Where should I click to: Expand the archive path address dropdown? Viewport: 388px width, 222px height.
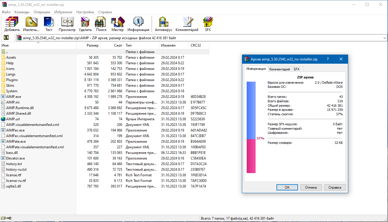click(x=384, y=38)
